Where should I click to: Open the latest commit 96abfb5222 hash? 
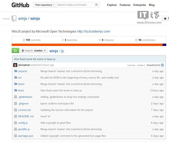coord(153,65)
